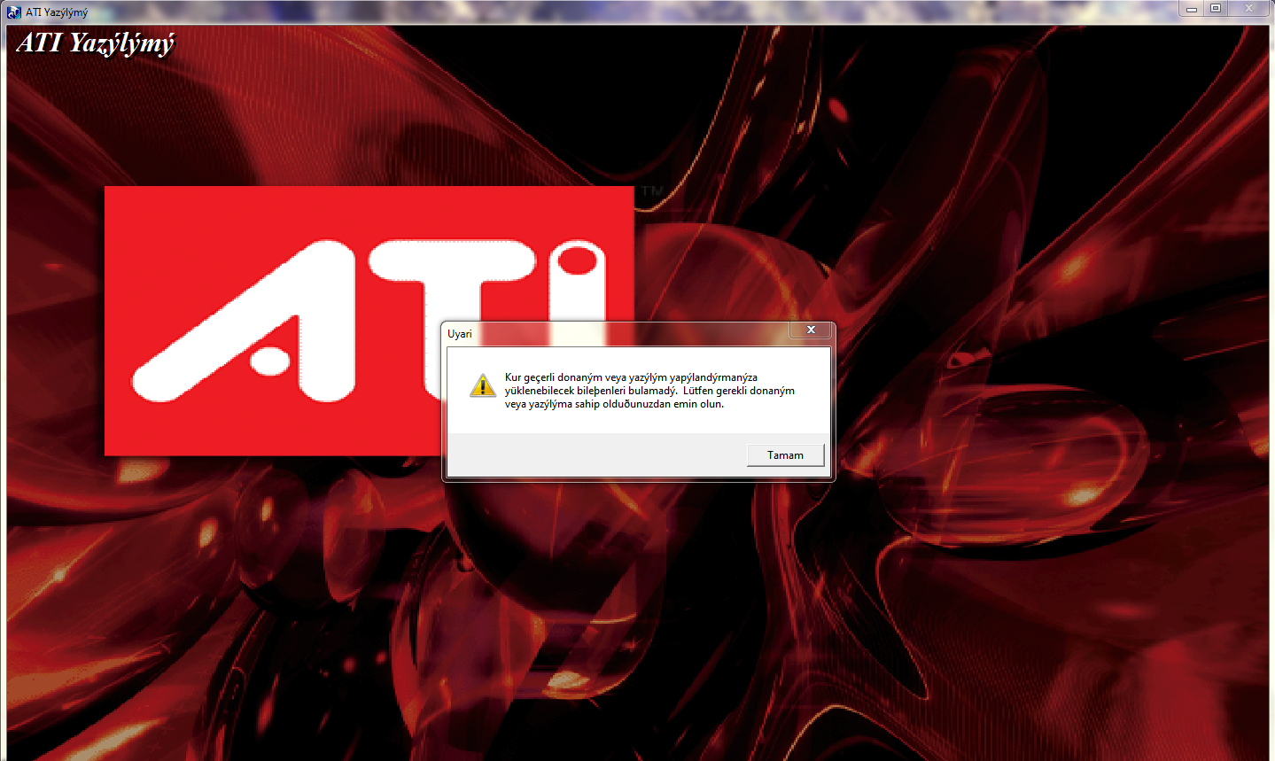
Task: Minimize the ATI Yazýlým window
Action: (x=1192, y=9)
